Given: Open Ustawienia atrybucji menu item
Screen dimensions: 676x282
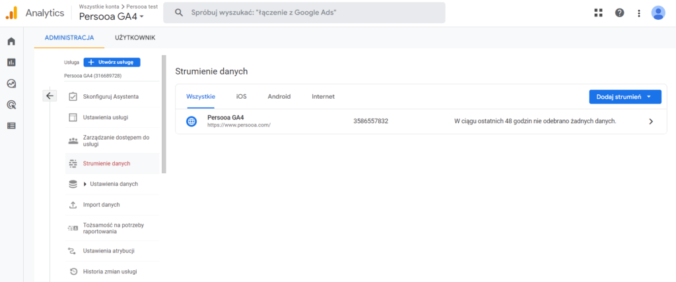Looking at the screenshot, I should (x=112, y=250).
